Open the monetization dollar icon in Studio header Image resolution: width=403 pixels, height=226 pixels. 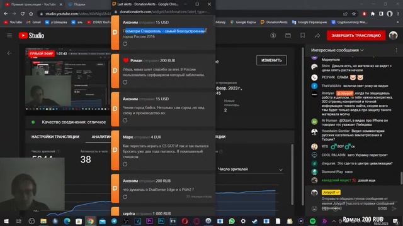tap(273, 35)
